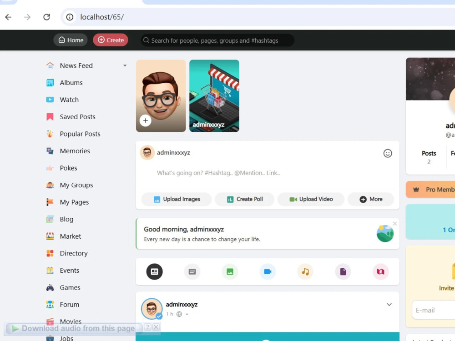Filter feed by maps icon
The image size is (455, 341).
point(381,272)
